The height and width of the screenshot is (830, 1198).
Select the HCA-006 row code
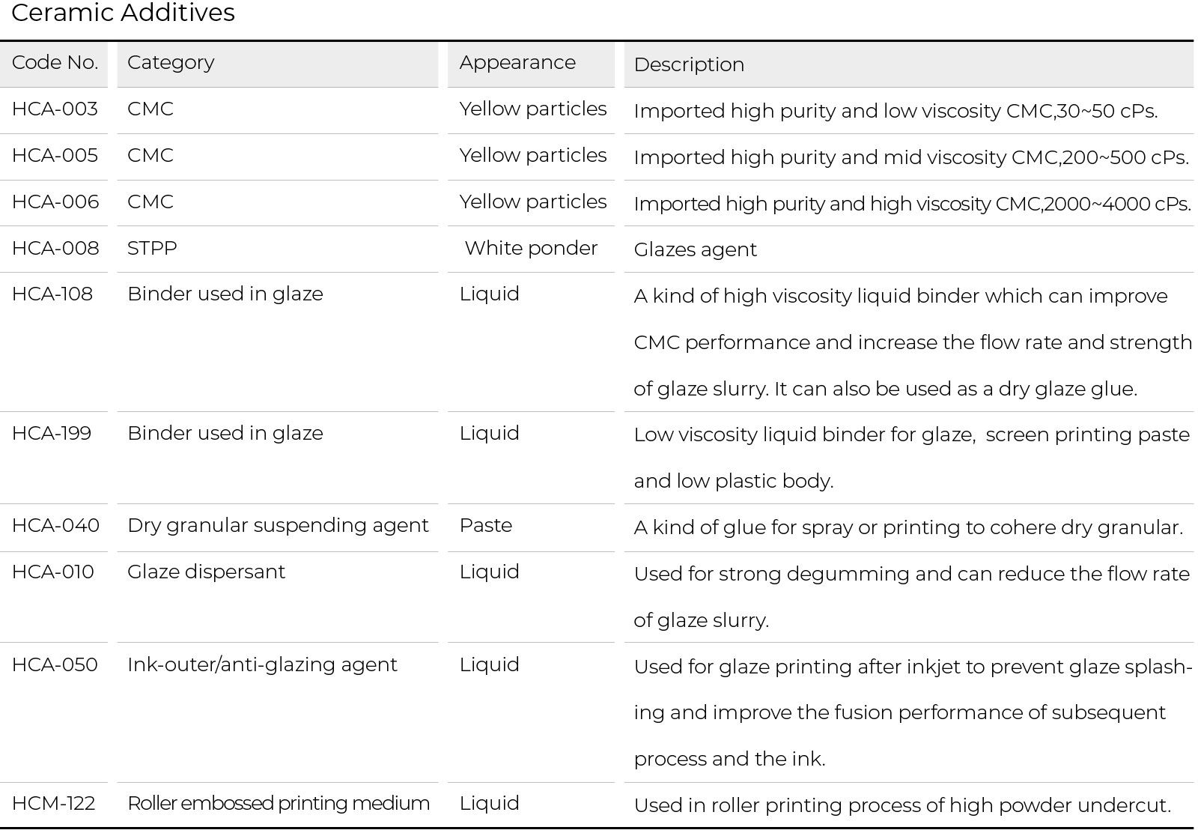(55, 202)
